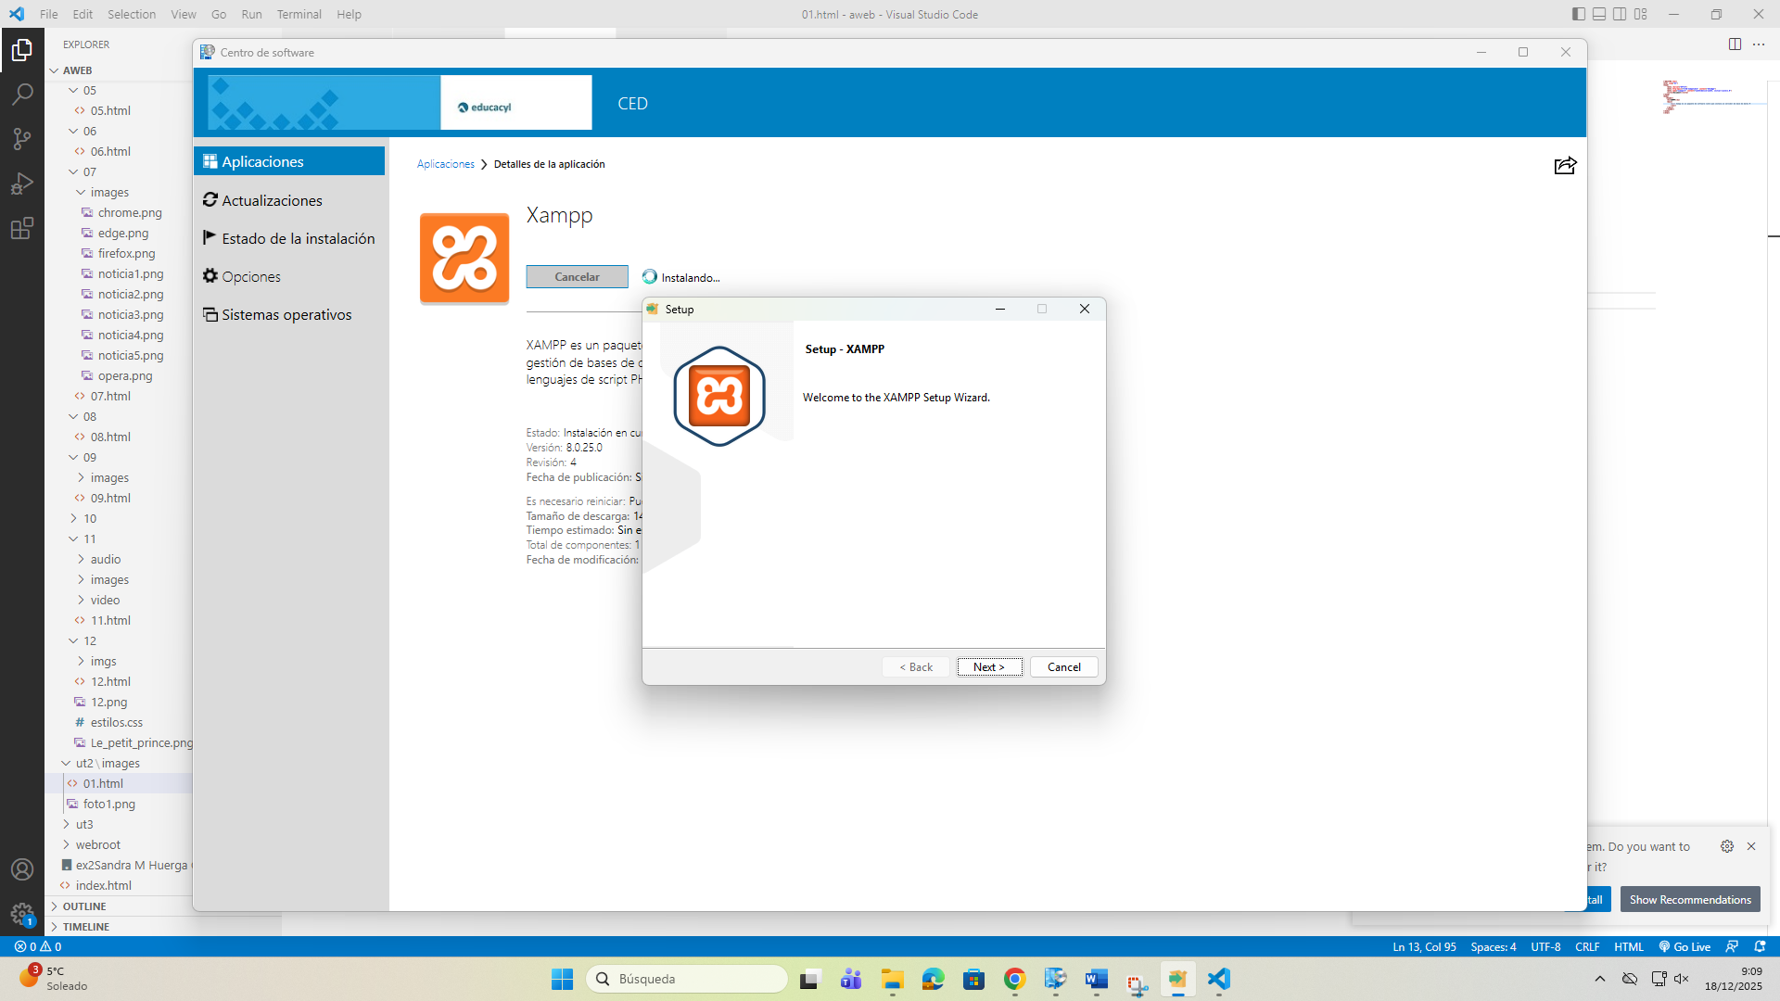1780x1001 pixels.
Task: Click the share icon in Centro de software
Action: pos(1565,165)
